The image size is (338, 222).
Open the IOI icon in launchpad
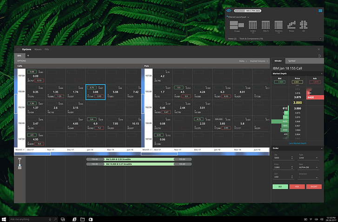tap(304, 25)
